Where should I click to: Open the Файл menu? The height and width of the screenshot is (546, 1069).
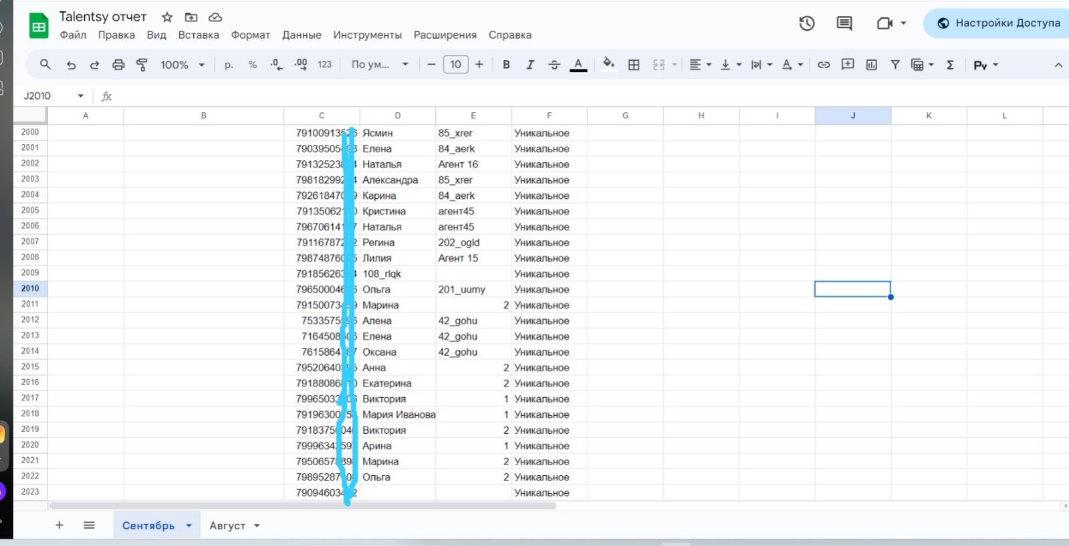point(73,35)
